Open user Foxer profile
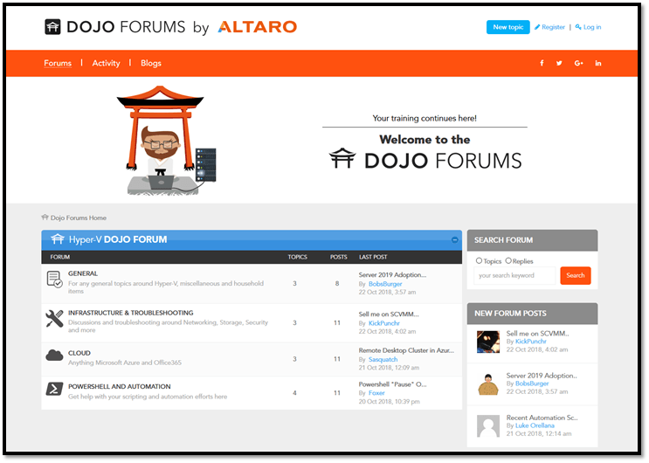The width and height of the screenshot is (649, 463). pos(376,393)
